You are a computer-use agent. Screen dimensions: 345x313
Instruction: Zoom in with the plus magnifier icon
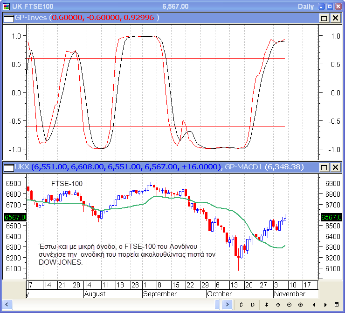300,305
